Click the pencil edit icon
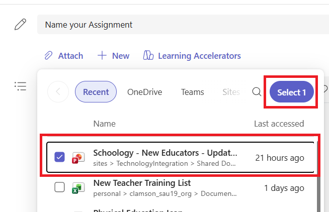329x212 pixels. click(x=20, y=24)
